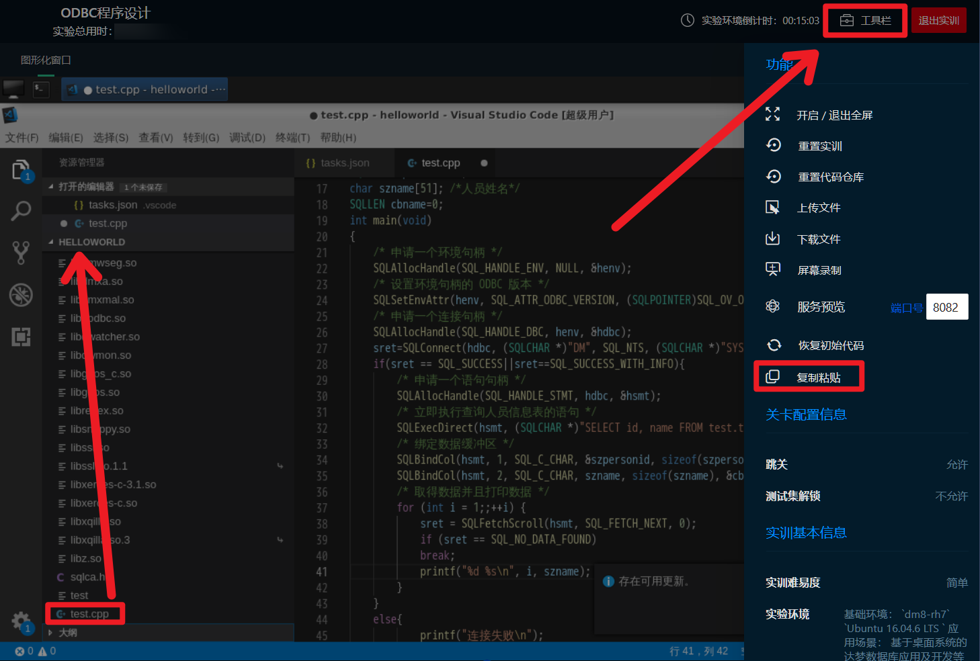
Task: Open the 查看(V) menu
Action: (156, 138)
